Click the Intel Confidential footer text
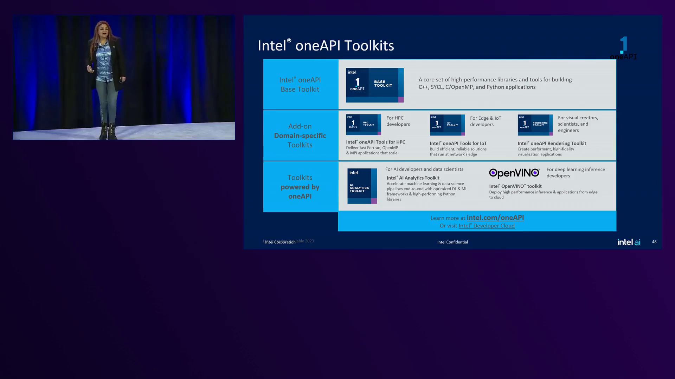Image resolution: width=675 pixels, height=379 pixels. (452, 242)
